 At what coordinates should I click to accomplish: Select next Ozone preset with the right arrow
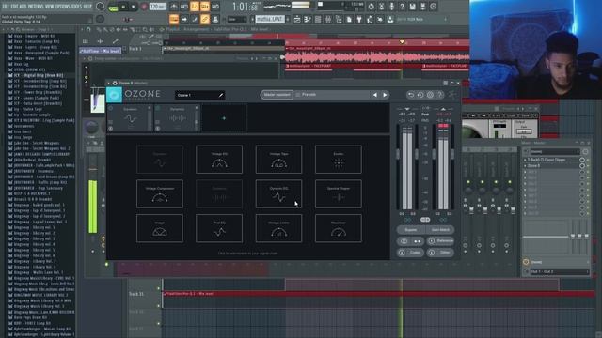[x=385, y=95]
